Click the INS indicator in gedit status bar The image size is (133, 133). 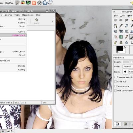point(45,103)
